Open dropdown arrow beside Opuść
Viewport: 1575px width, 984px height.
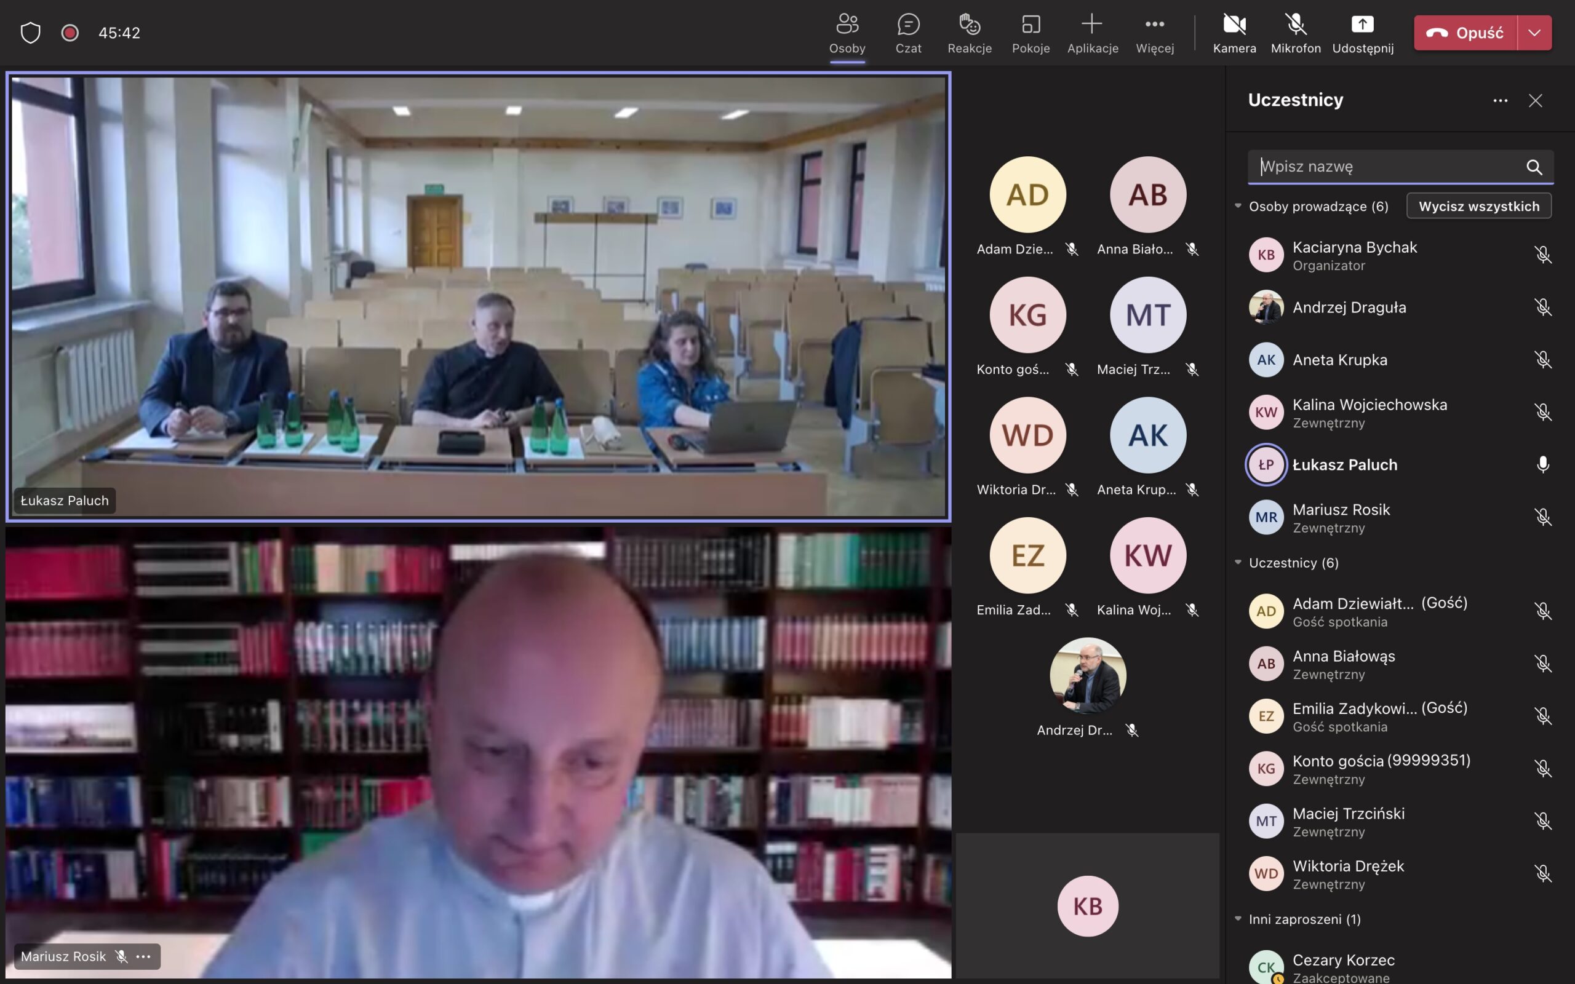[x=1534, y=33]
